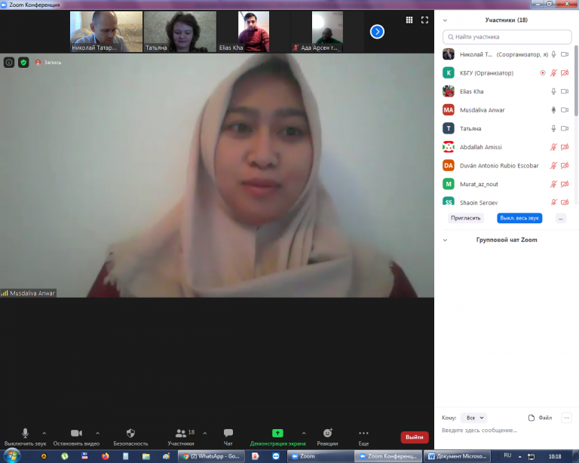Mute microphone with Выключить звук
The image size is (579, 463).
(x=25, y=434)
